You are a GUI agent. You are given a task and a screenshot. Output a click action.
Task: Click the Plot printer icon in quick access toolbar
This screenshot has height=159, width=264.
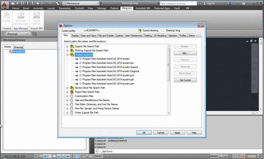tap(38, 3)
